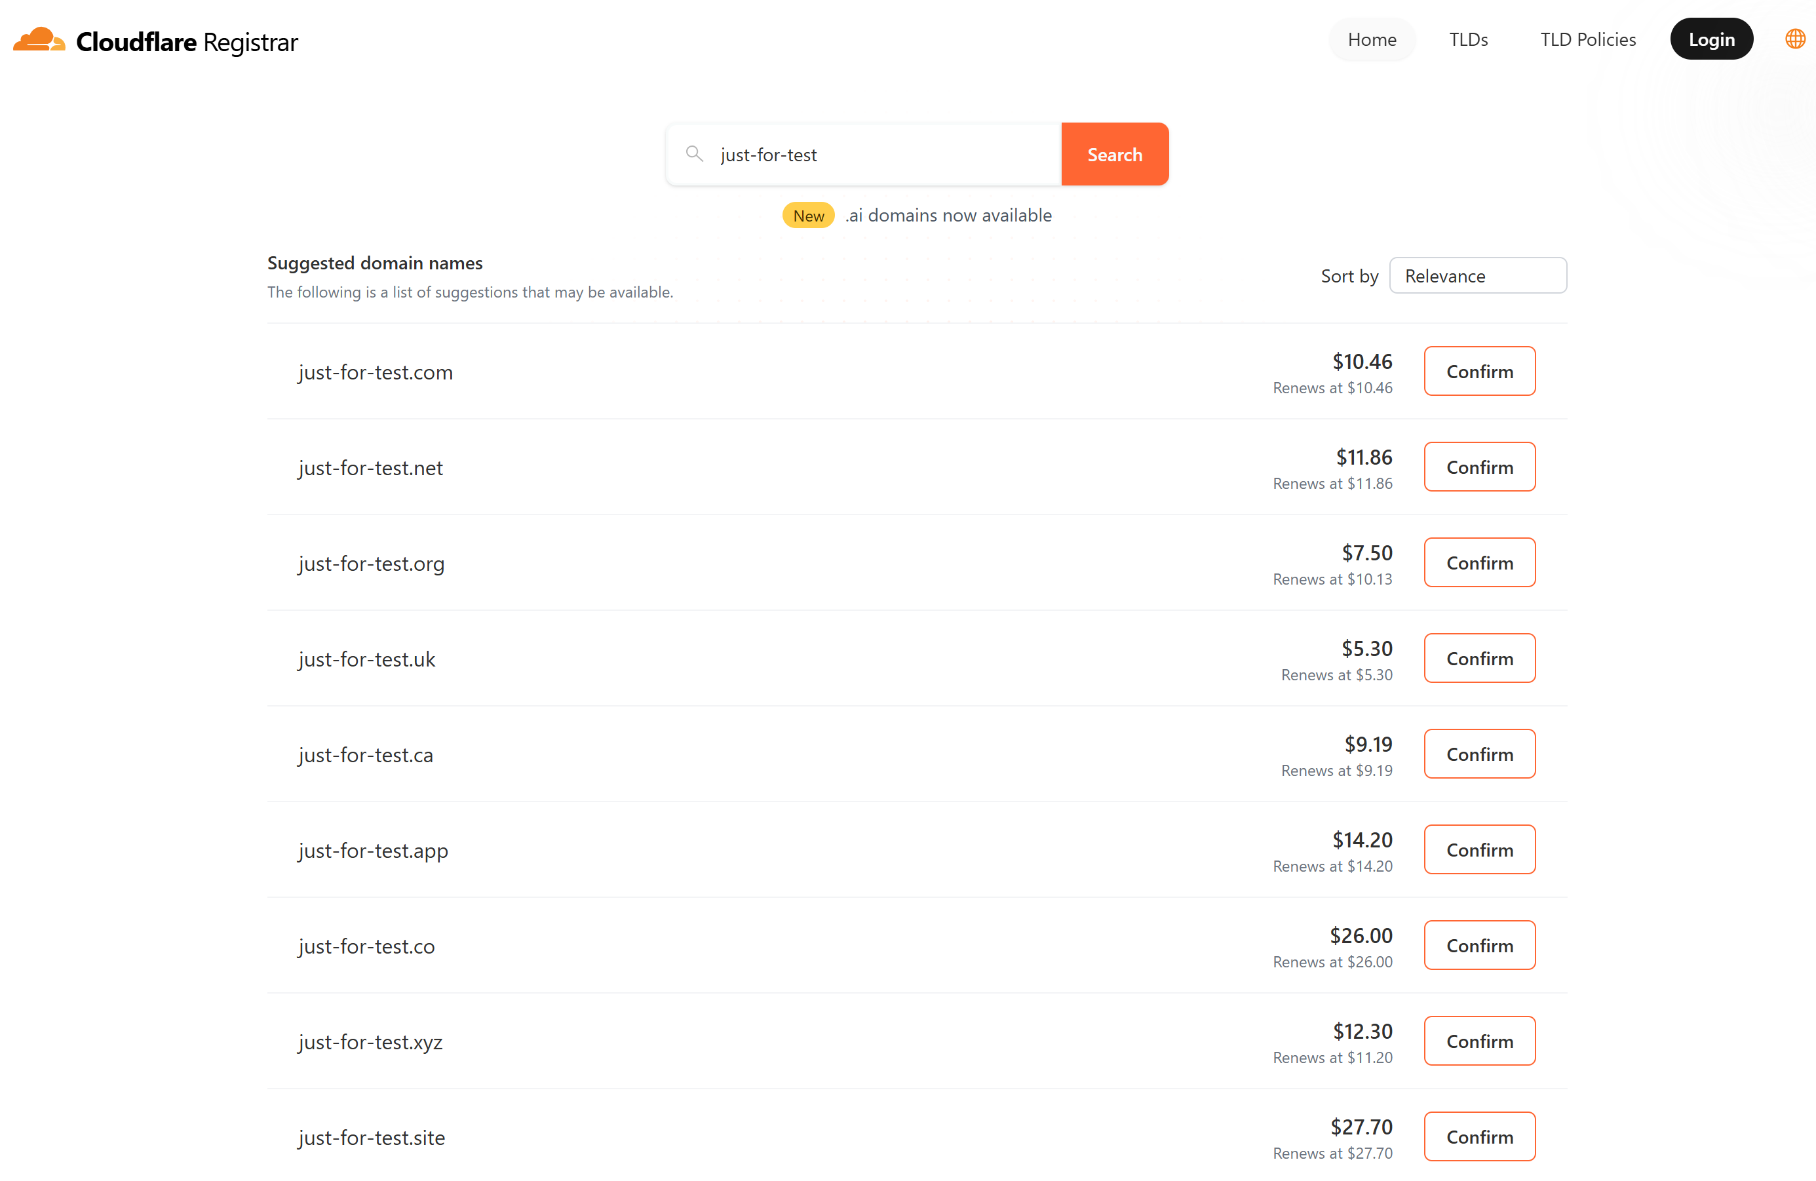Click the Cloudflare cloud logo icon

click(x=38, y=40)
